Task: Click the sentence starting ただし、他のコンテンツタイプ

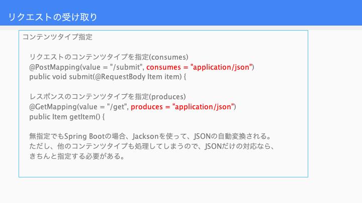Action: tap(152, 146)
